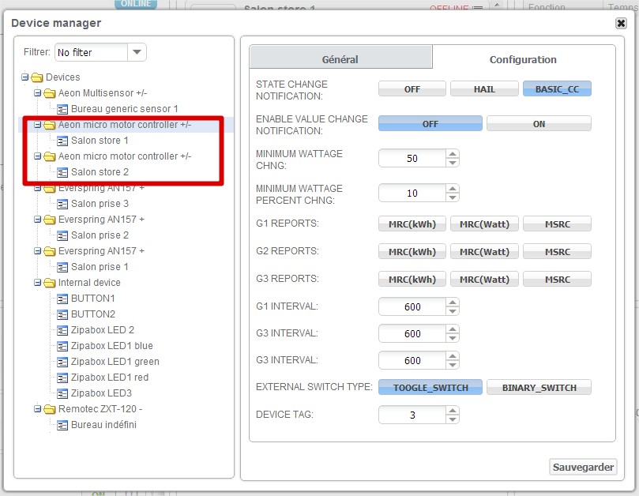Open the Filtrer dropdown arrow
This screenshot has width=639, height=496.
137,53
